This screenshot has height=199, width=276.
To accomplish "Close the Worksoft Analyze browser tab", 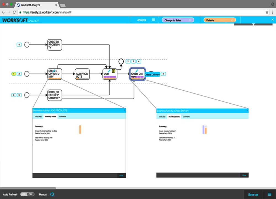I will tap(56, 5).
